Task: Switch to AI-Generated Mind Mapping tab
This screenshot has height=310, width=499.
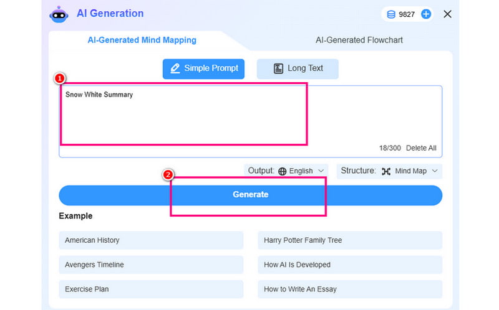Action: pyautogui.click(x=142, y=40)
